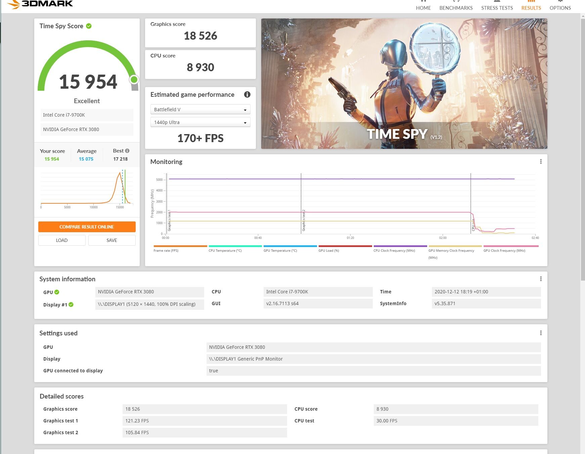Toggle GPU Memory Clock Frequency legend series

455,252
